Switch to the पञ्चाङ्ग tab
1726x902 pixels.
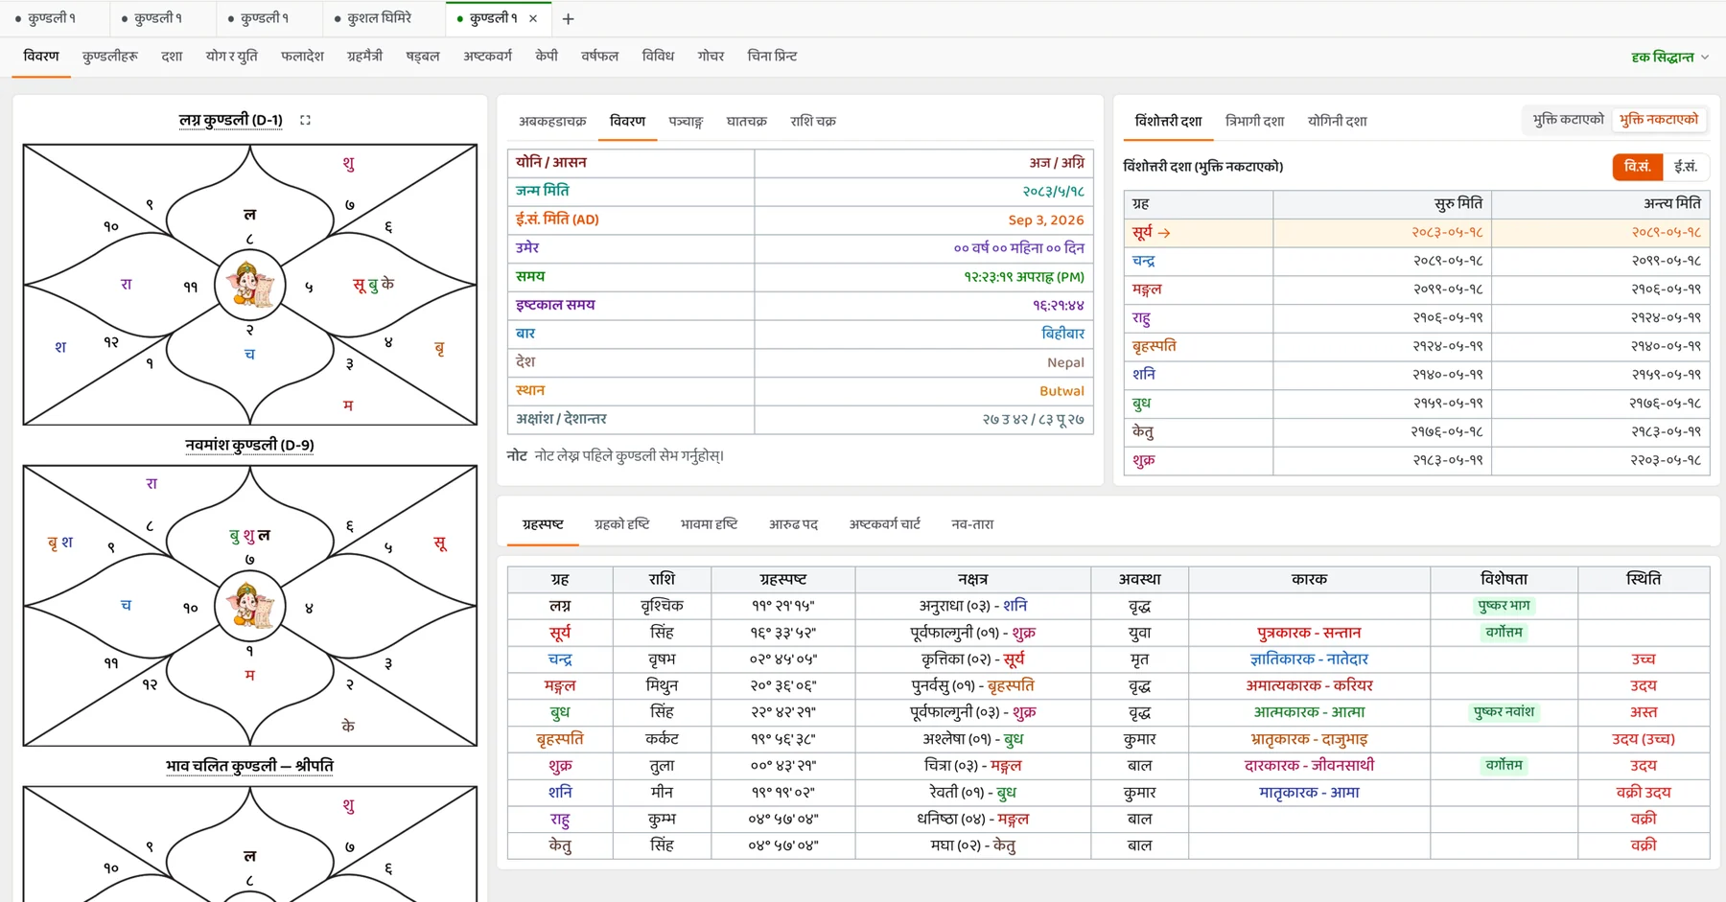point(686,122)
